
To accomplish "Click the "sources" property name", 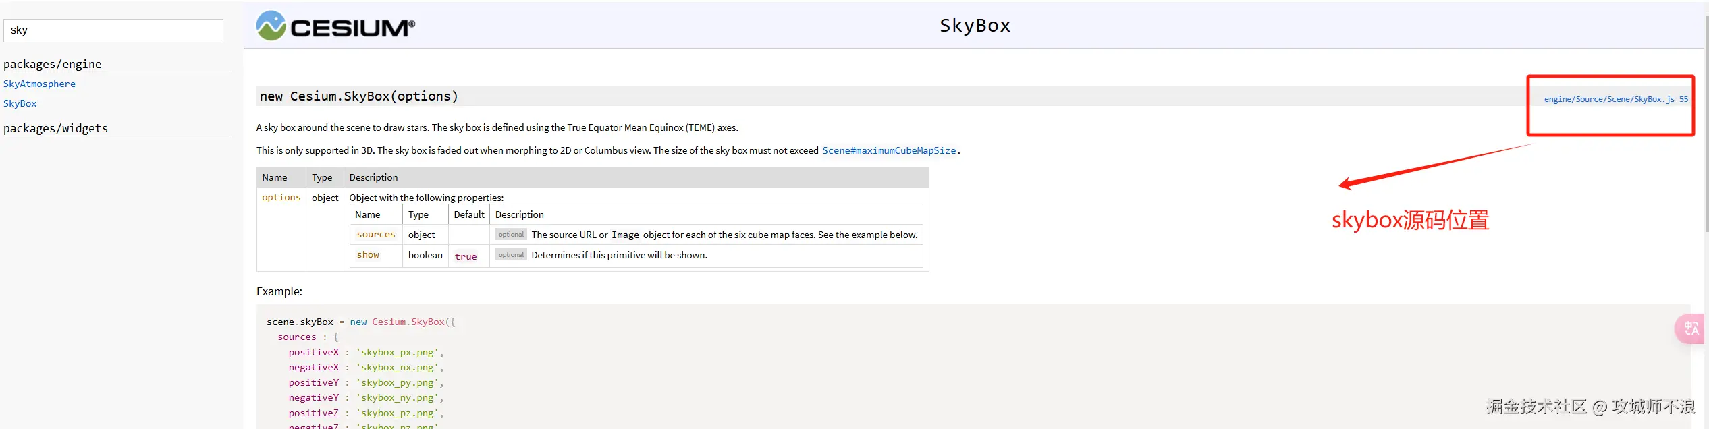I will 376,235.
